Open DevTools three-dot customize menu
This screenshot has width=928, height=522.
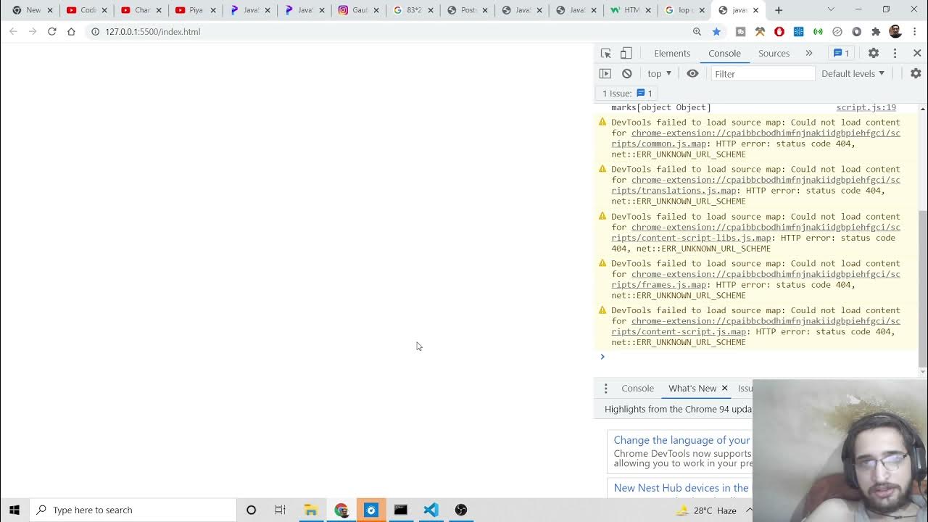point(895,53)
